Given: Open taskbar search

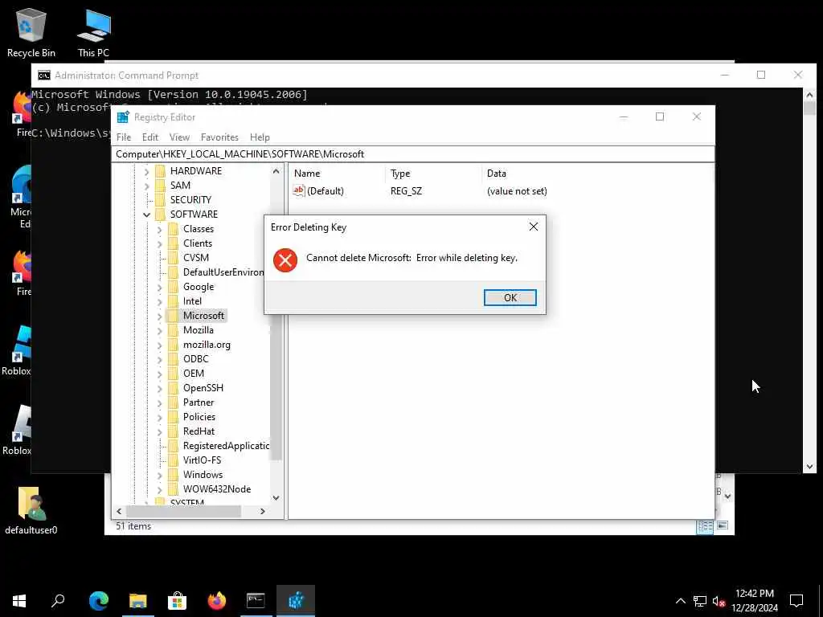Looking at the screenshot, I should [58, 600].
